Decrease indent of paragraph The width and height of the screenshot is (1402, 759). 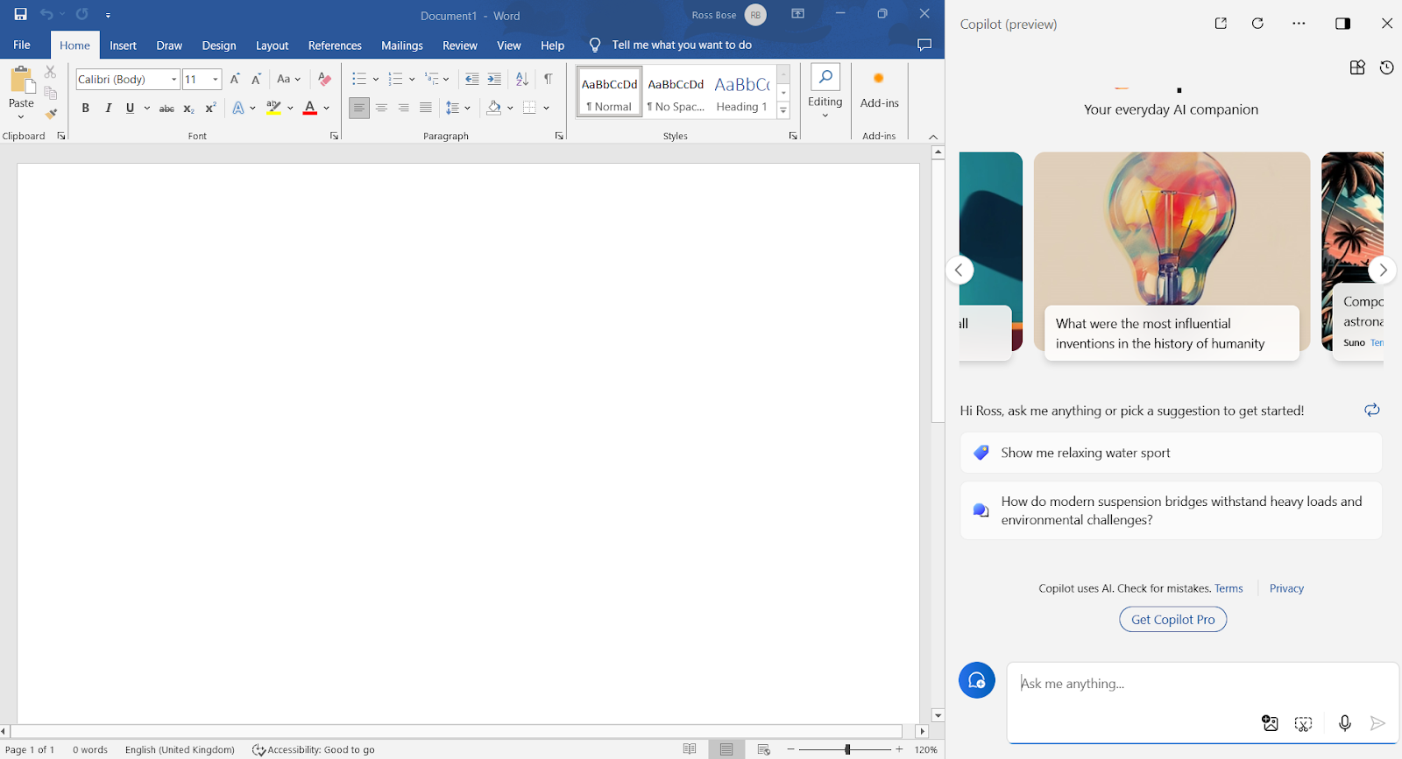click(471, 79)
